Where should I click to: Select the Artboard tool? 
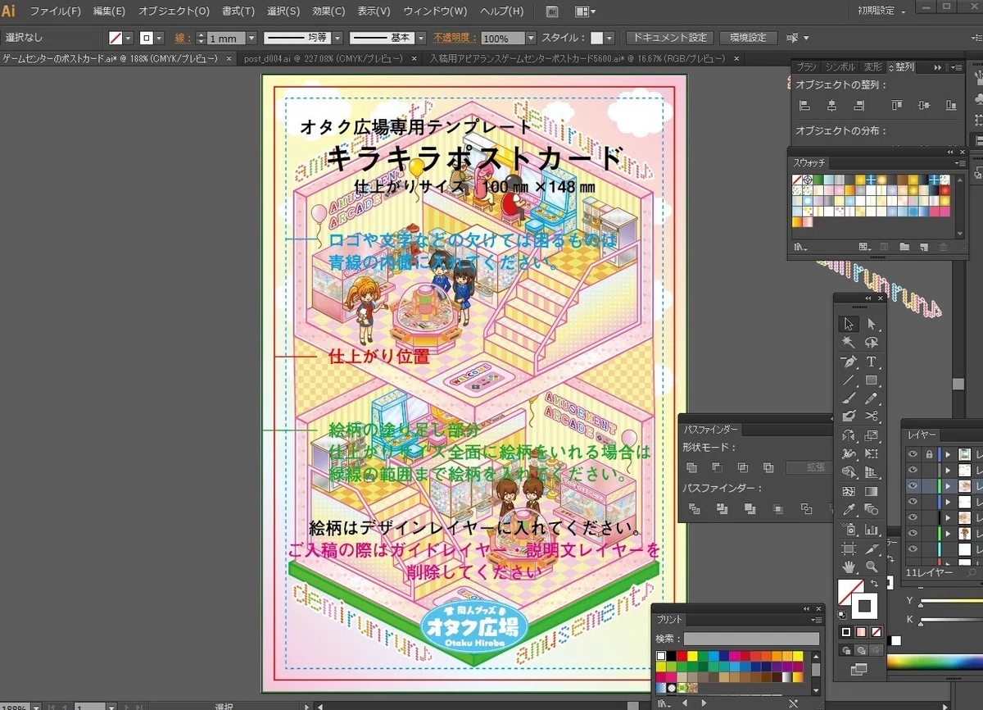click(849, 548)
